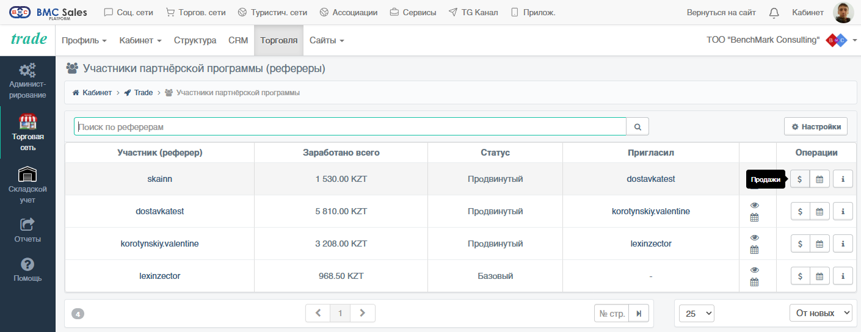
Task: Click eye icon in dostavkatest row
Action: tap(754, 205)
